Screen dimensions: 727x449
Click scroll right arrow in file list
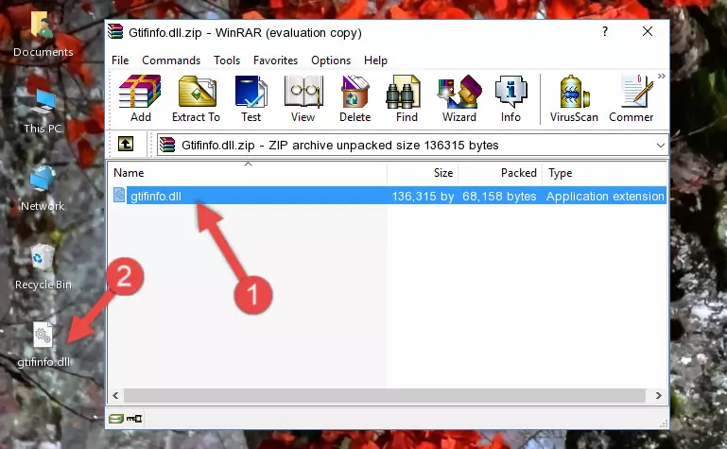coord(658,396)
